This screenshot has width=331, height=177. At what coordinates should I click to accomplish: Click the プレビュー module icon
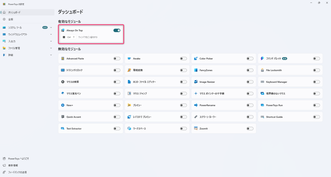point(129,105)
